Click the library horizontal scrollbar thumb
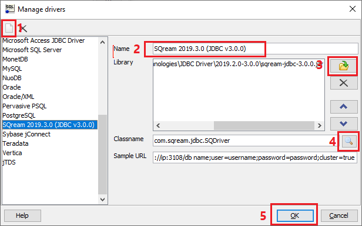 coord(264,125)
